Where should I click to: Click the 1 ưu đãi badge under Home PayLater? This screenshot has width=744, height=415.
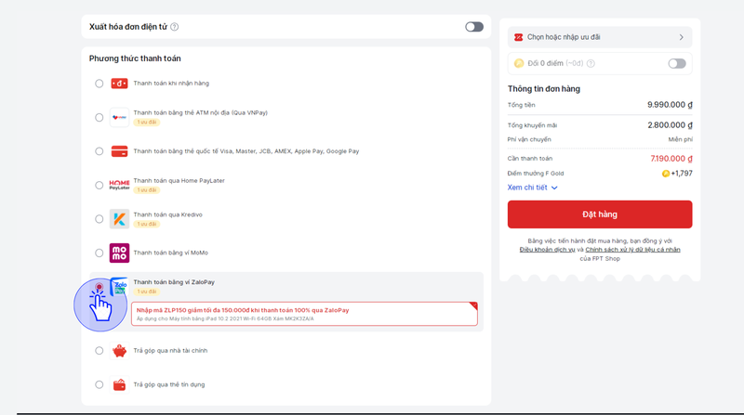point(147,190)
